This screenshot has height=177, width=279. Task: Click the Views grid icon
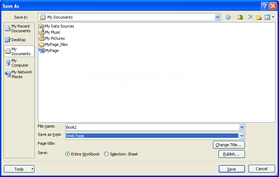tap(267, 17)
